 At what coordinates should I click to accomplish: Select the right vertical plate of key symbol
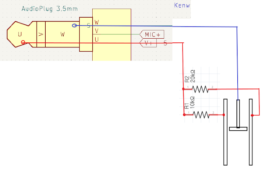pyautogui.click(x=251, y=131)
